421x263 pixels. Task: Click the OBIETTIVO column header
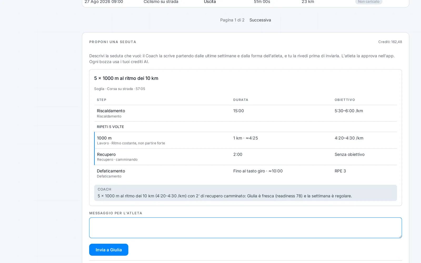pos(345,100)
